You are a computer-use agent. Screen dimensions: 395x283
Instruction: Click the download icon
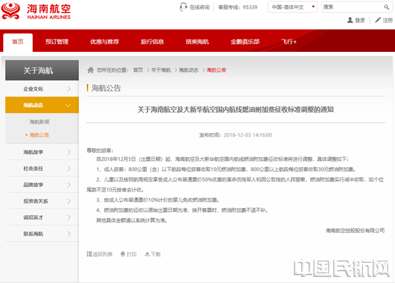pyautogui.click(x=147, y=254)
